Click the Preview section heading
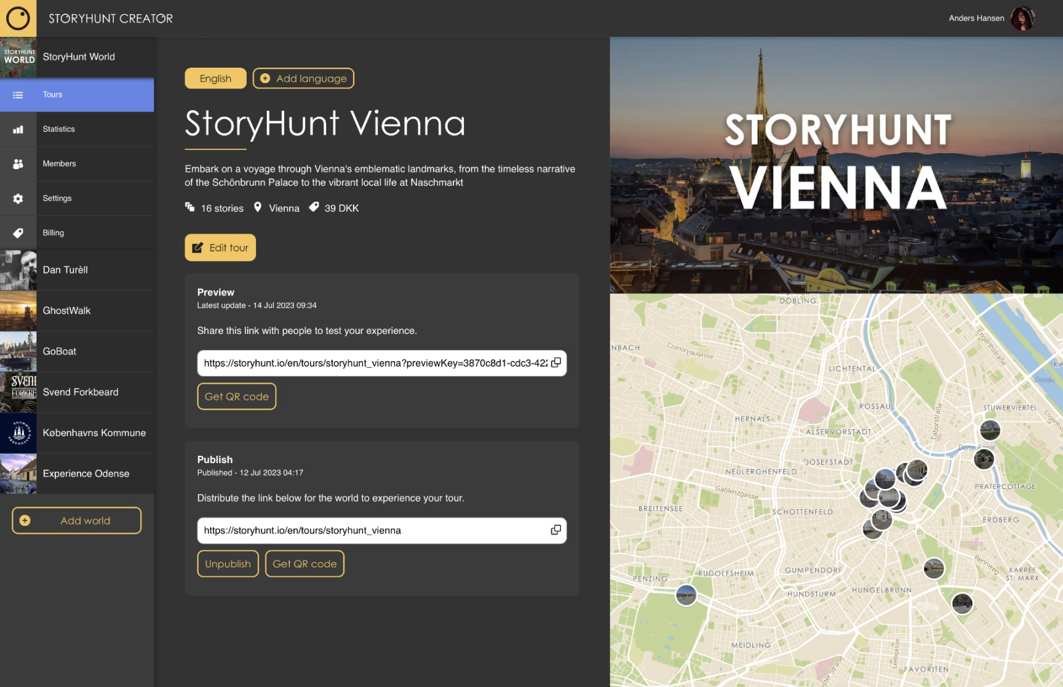The image size is (1063, 687). point(215,292)
